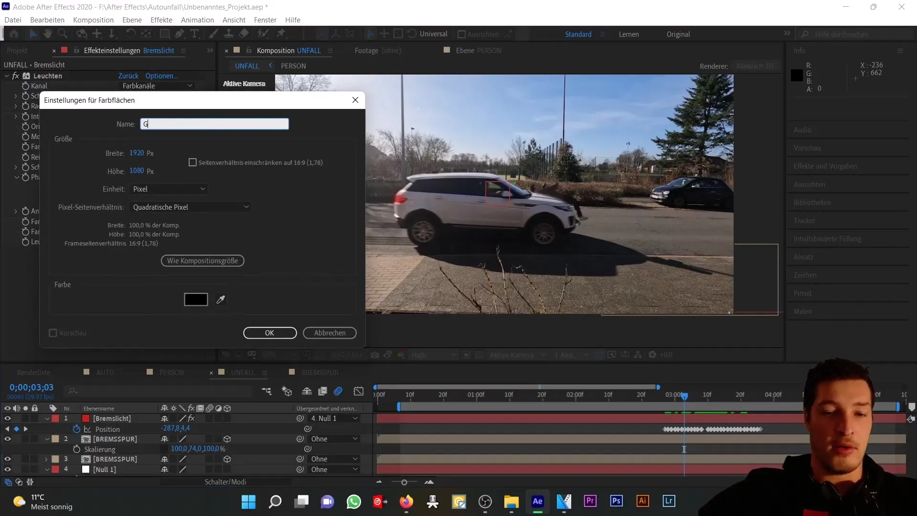Screen dimensions: 917x516
Task: Select the Rotation tool
Action: pyautogui.click(x=130, y=34)
